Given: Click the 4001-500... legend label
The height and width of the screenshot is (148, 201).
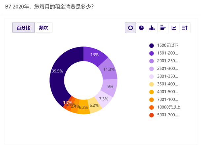Looking at the screenshot, I should (168, 92).
